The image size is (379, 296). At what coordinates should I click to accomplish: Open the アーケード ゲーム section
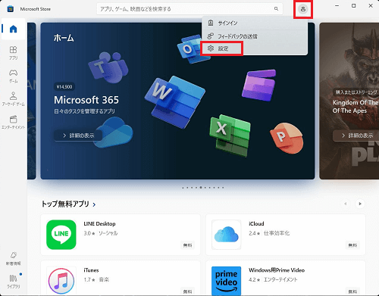click(x=13, y=98)
